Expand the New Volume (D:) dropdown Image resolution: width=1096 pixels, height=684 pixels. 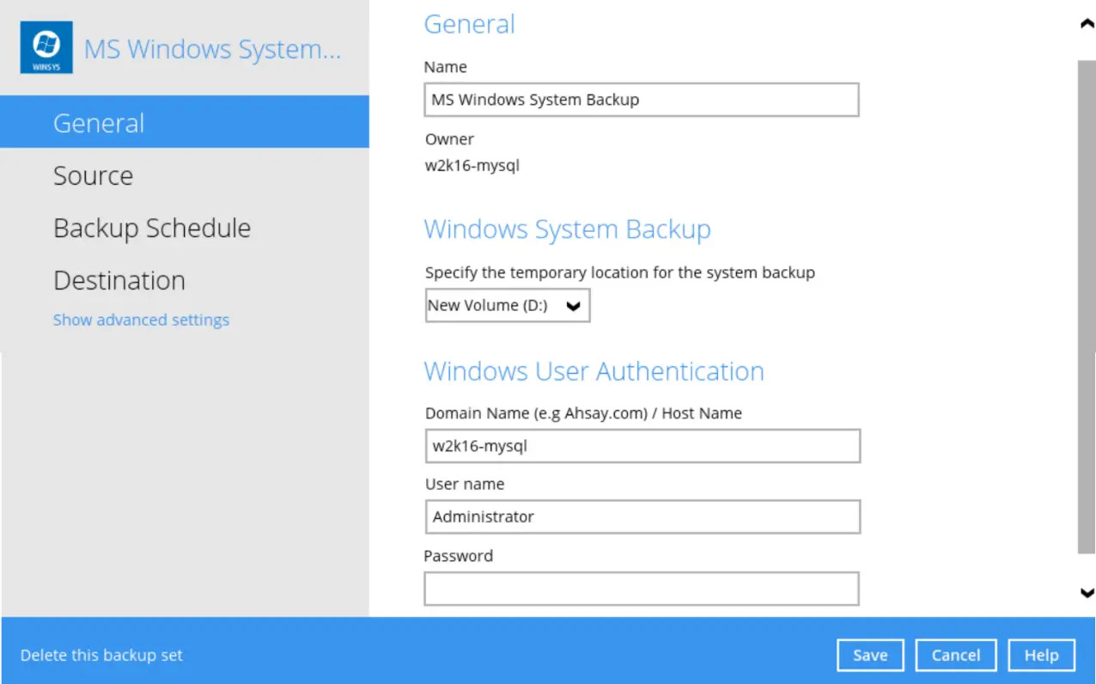508,305
